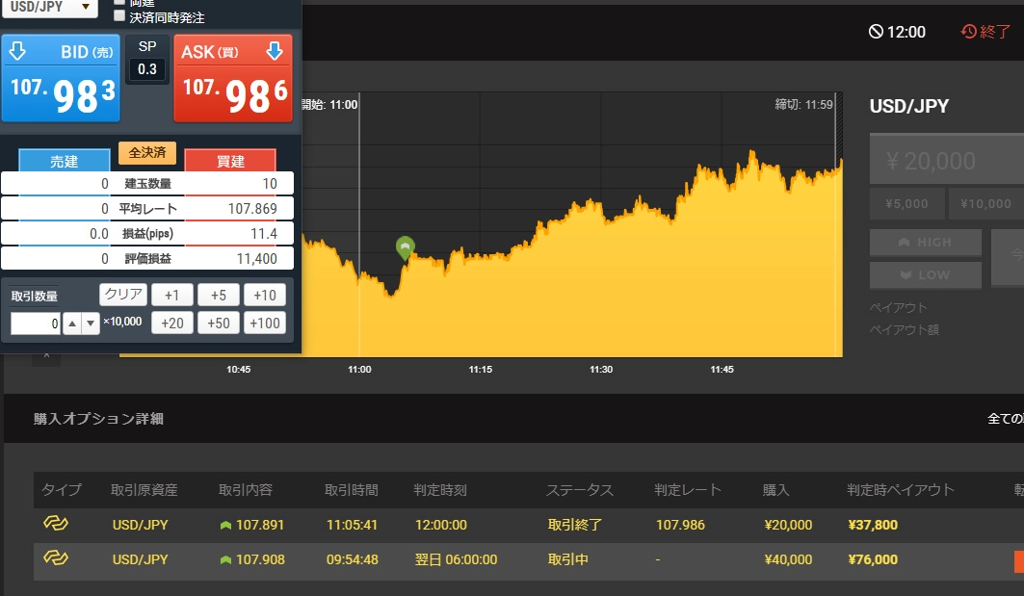
Task: Click the HIGH option button
Action: [926, 243]
